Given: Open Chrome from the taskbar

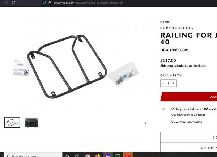Looking at the screenshot, I should pos(88,156).
